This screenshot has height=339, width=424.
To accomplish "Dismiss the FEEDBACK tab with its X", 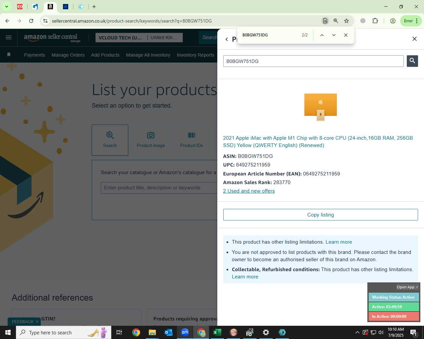I will (37, 321).
